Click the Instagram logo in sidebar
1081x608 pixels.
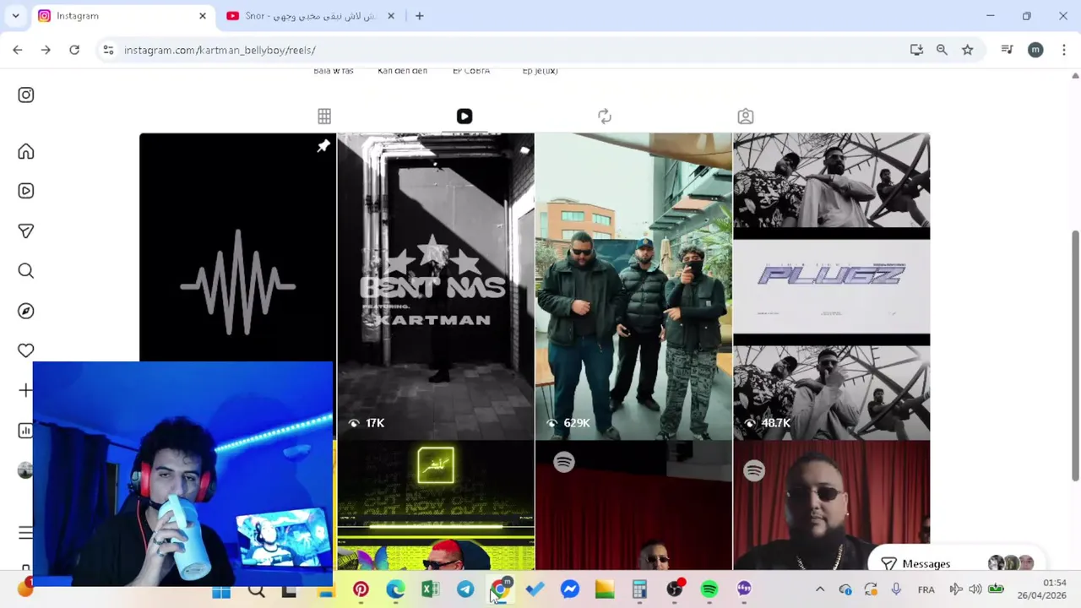(x=26, y=95)
